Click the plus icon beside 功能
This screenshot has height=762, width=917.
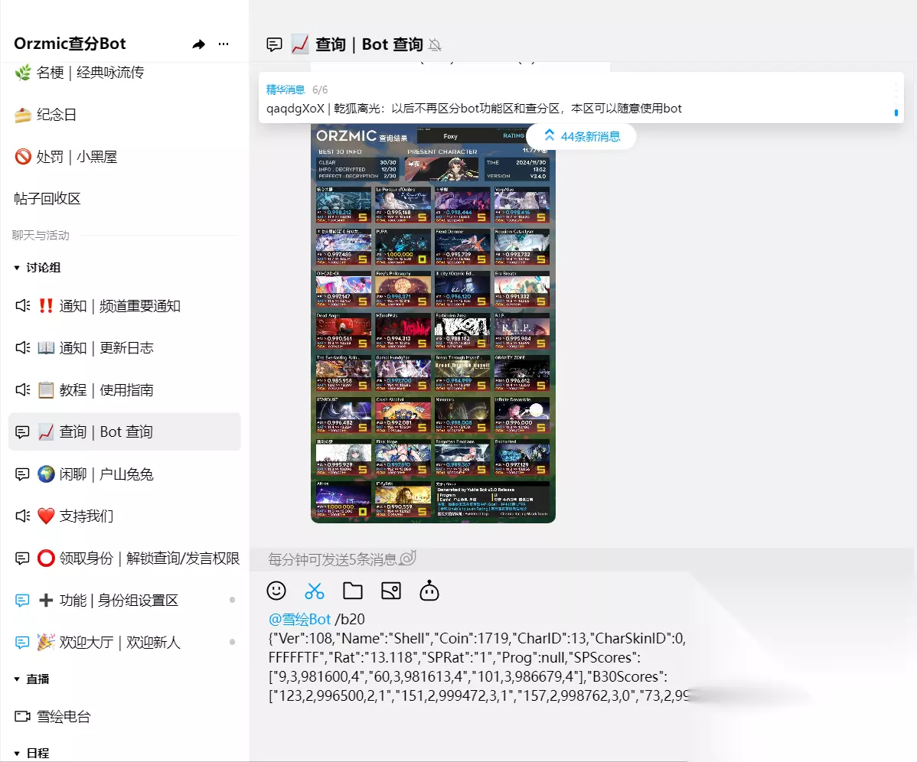46,600
